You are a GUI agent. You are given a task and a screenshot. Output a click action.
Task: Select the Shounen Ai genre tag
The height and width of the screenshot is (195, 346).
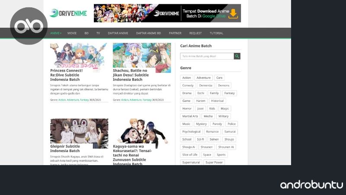click(x=226, y=147)
